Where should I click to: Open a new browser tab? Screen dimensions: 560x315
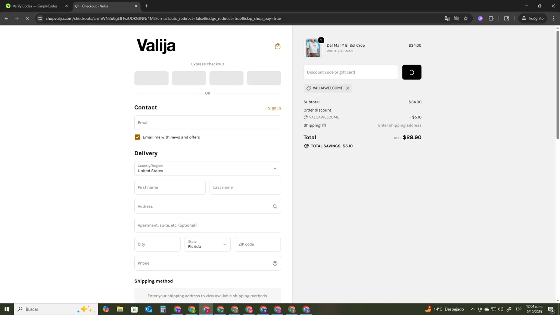point(146,6)
